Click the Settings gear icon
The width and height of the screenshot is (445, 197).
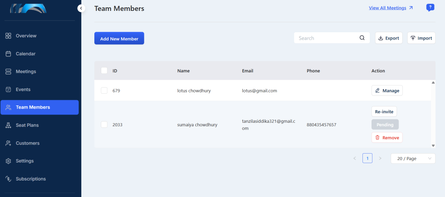[8, 161]
